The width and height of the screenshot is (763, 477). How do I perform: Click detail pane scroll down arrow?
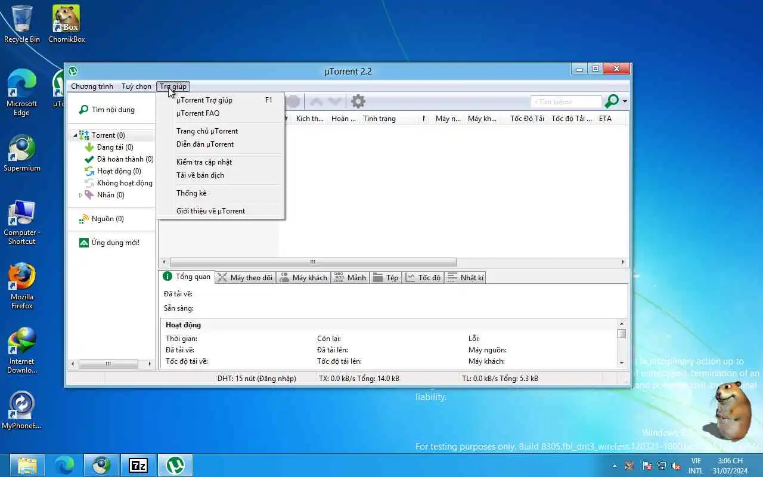click(622, 362)
